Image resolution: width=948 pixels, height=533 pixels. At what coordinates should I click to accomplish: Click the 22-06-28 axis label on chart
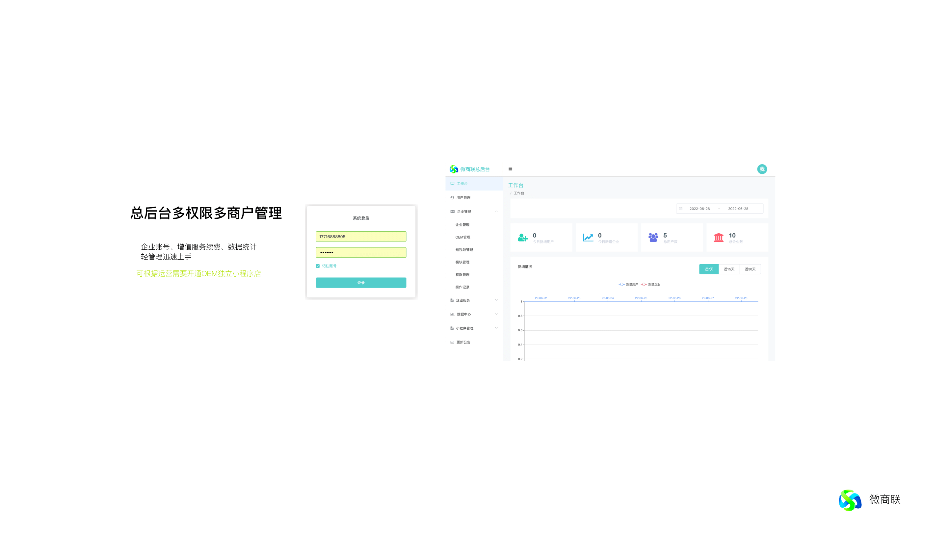tap(741, 298)
